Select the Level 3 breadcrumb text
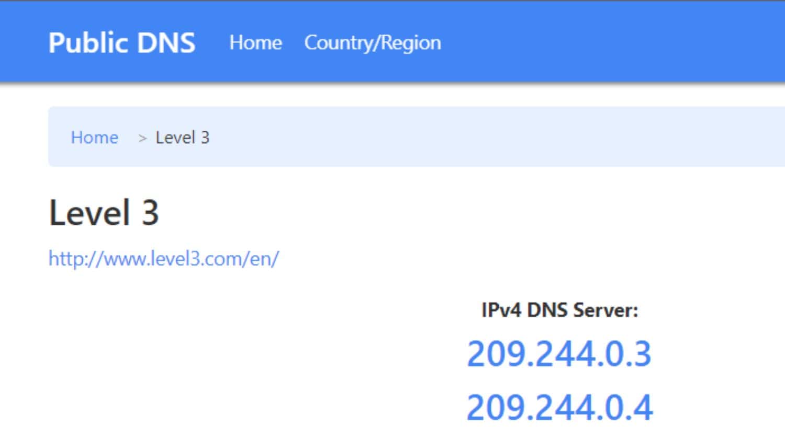Image resolution: width=785 pixels, height=448 pixels. pyautogui.click(x=183, y=137)
